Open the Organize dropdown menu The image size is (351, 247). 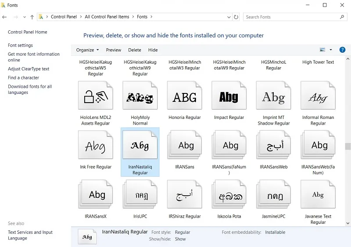coord(87,50)
